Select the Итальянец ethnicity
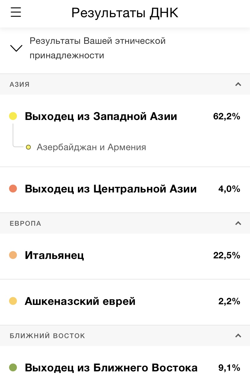 pos(54,256)
